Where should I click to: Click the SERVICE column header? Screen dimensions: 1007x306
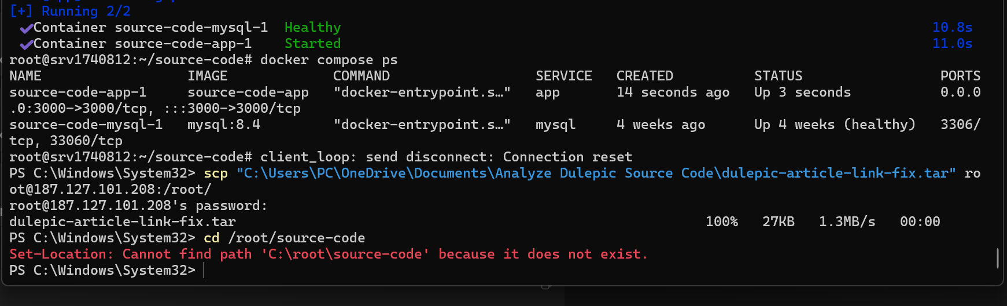coord(564,76)
